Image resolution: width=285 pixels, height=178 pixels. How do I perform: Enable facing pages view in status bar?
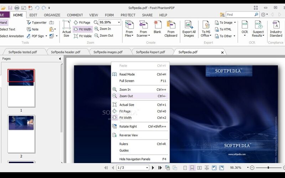199,168
